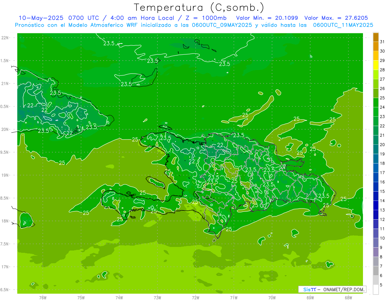Click the 13 value on the color legend
This screenshot has height=302, width=391.
[x=382, y=210]
